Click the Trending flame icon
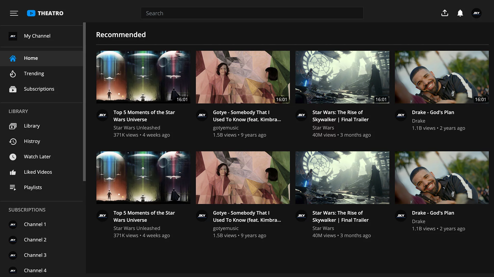Image resolution: width=494 pixels, height=277 pixels. 13,74
